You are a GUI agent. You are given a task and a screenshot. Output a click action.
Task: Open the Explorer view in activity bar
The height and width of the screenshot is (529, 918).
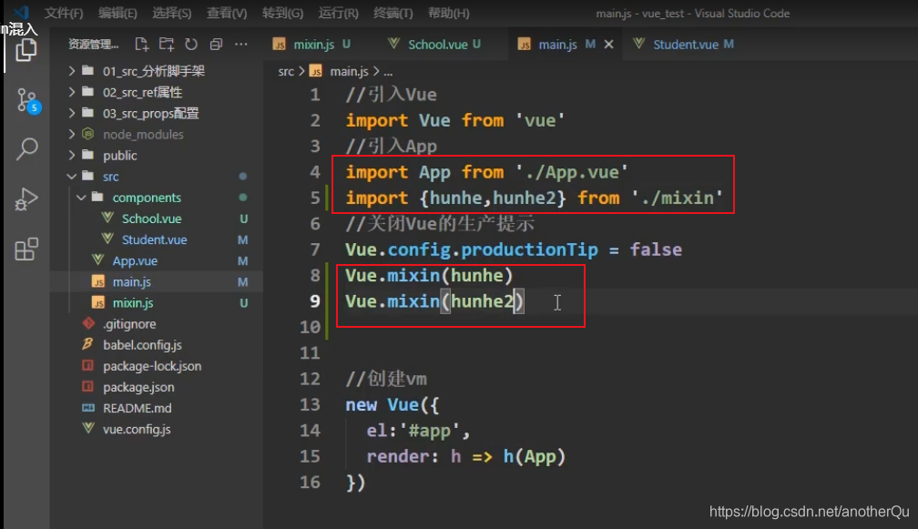point(25,50)
